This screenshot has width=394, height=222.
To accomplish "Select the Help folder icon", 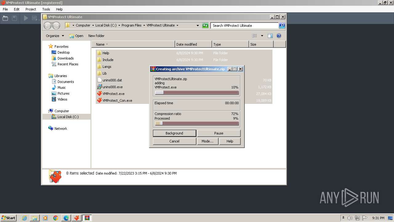I will pos(99,53).
